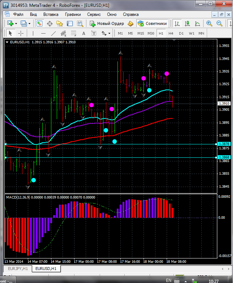Click the taskbar clock 10:27

coord(213,281)
